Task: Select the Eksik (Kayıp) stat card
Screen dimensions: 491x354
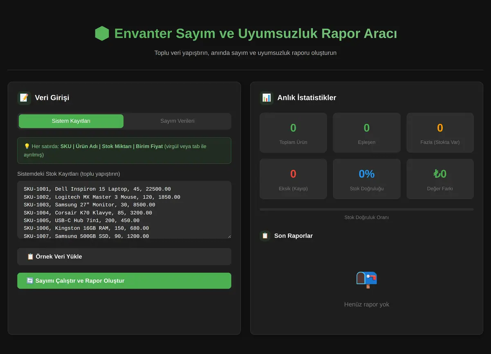Action: click(x=293, y=179)
